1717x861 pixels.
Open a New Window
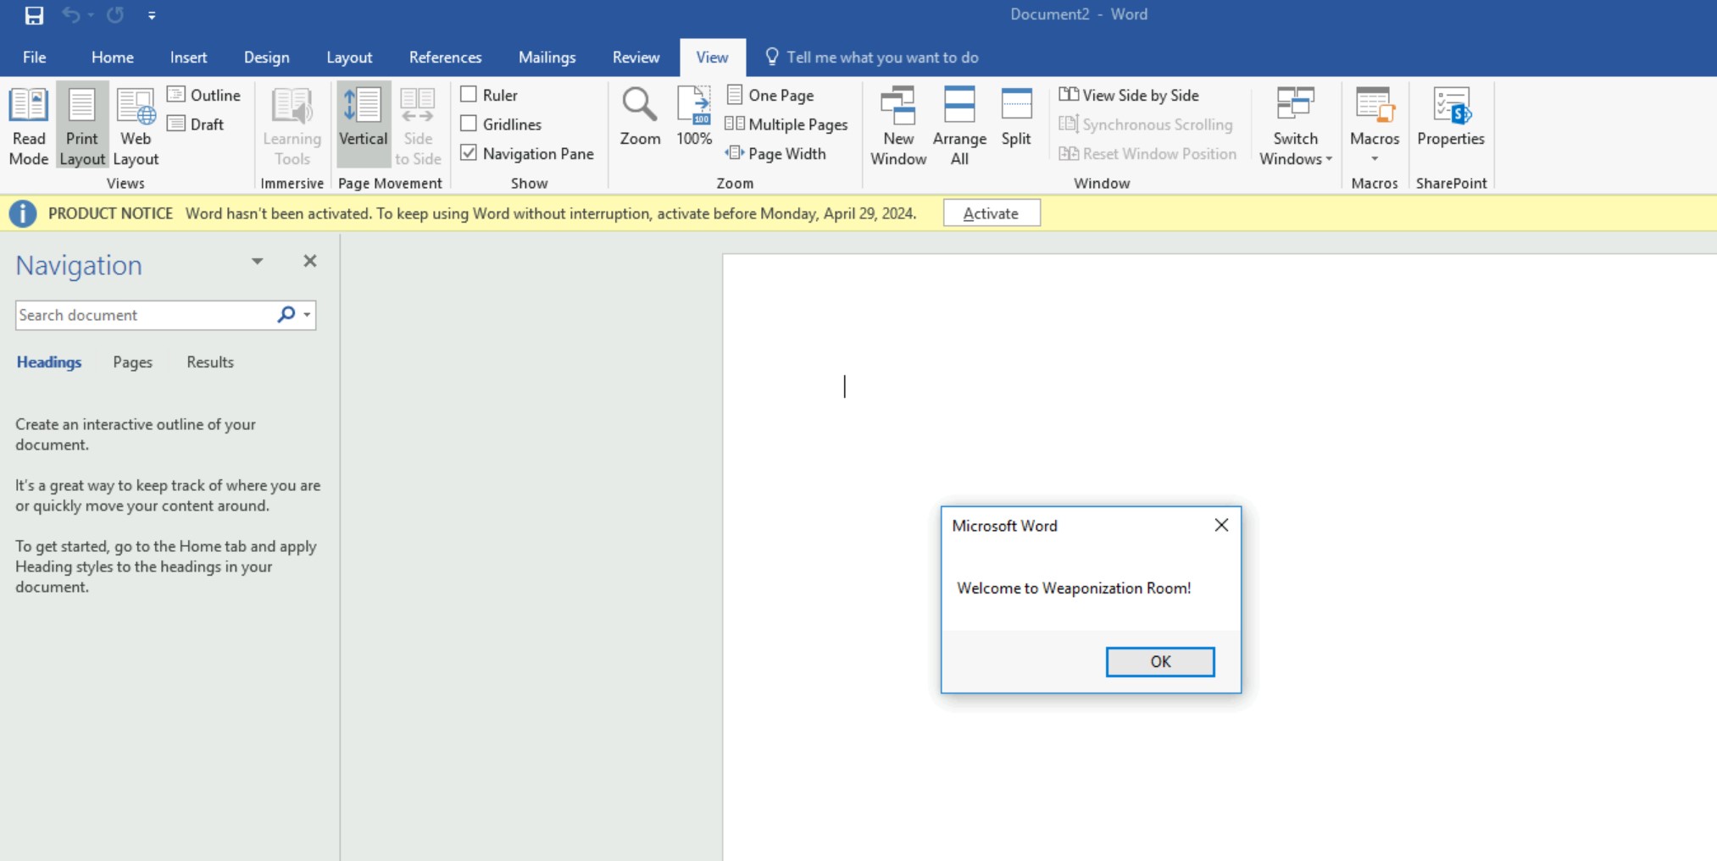click(x=897, y=125)
